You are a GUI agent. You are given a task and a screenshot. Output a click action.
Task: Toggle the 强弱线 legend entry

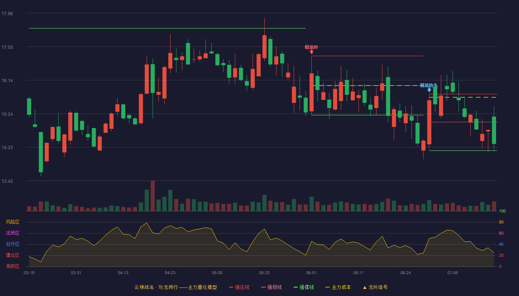point(271,287)
